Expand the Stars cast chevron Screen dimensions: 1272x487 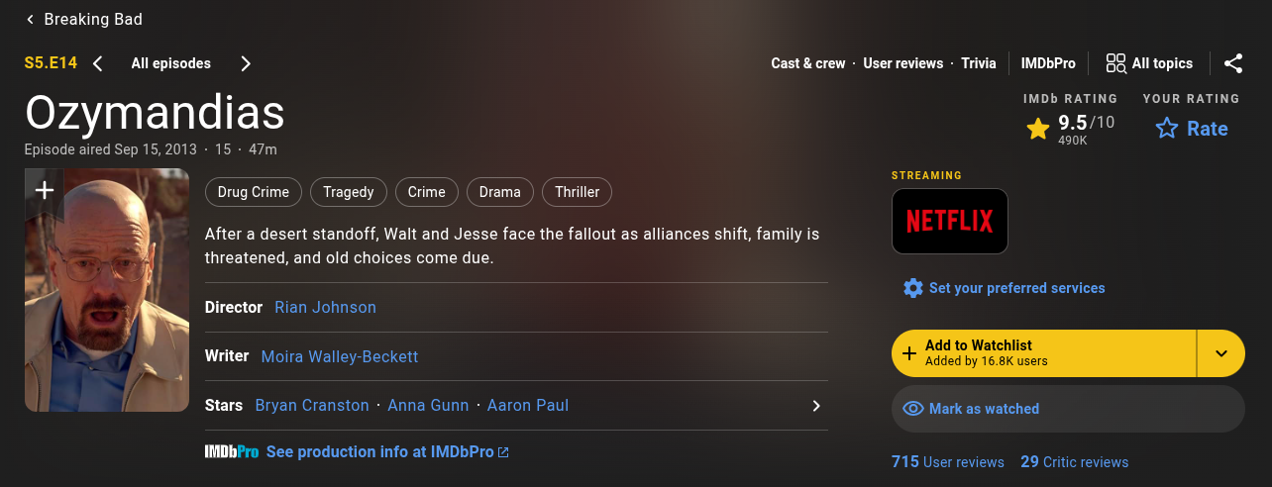tap(816, 406)
